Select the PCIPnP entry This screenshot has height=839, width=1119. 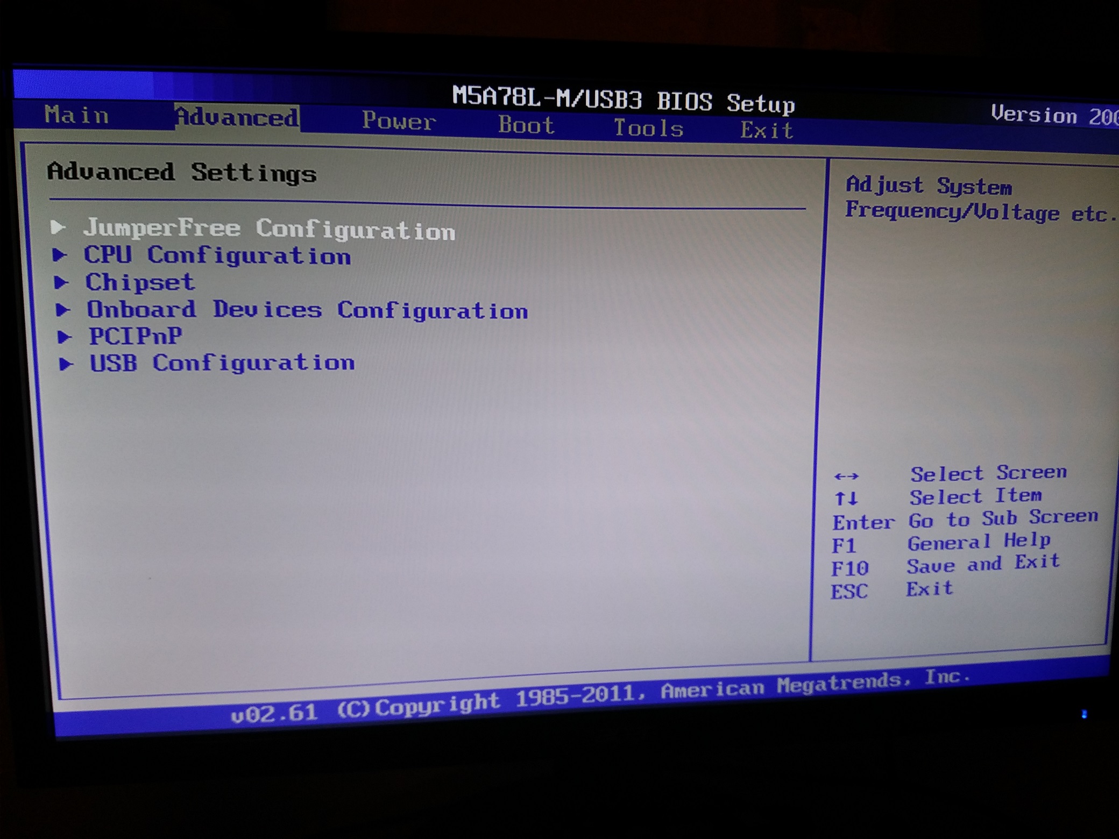(x=136, y=337)
